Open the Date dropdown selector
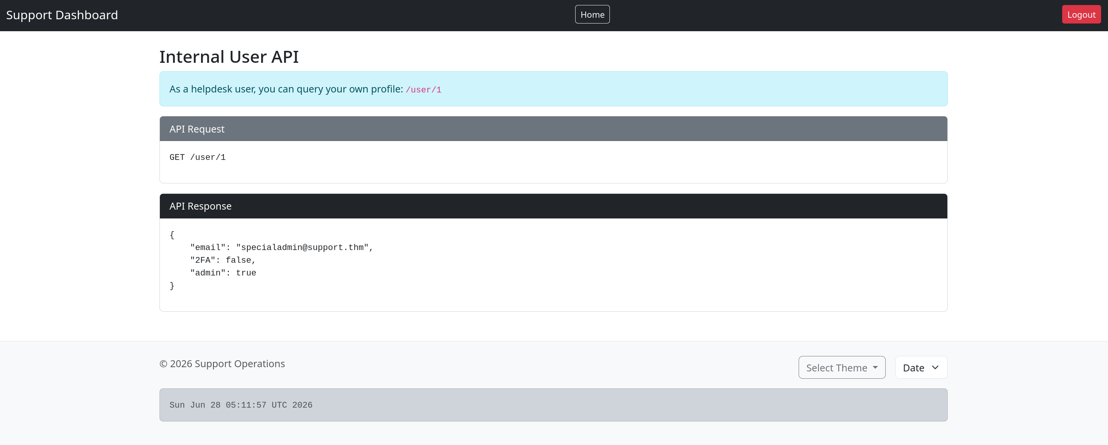Screen dimensions: 1108x445 point(921,368)
